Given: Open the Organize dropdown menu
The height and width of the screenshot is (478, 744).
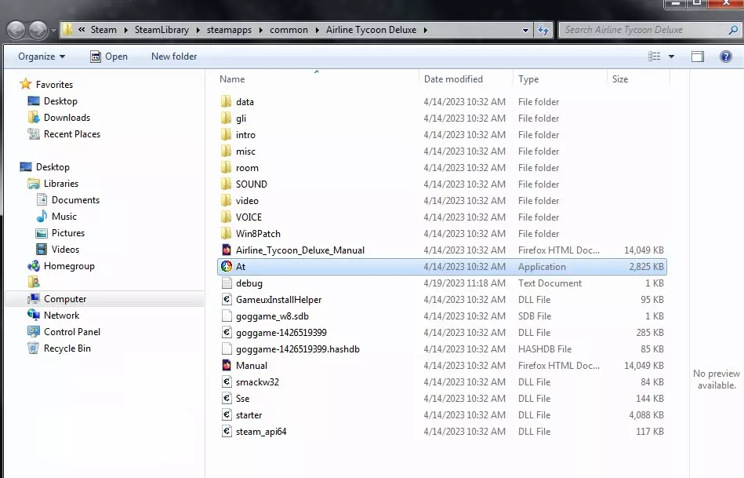Looking at the screenshot, I should click(42, 57).
